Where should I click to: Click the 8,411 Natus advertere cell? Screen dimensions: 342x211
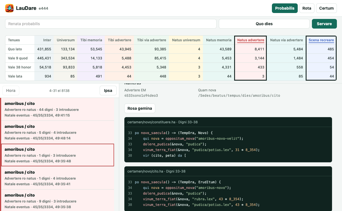(251, 49)
